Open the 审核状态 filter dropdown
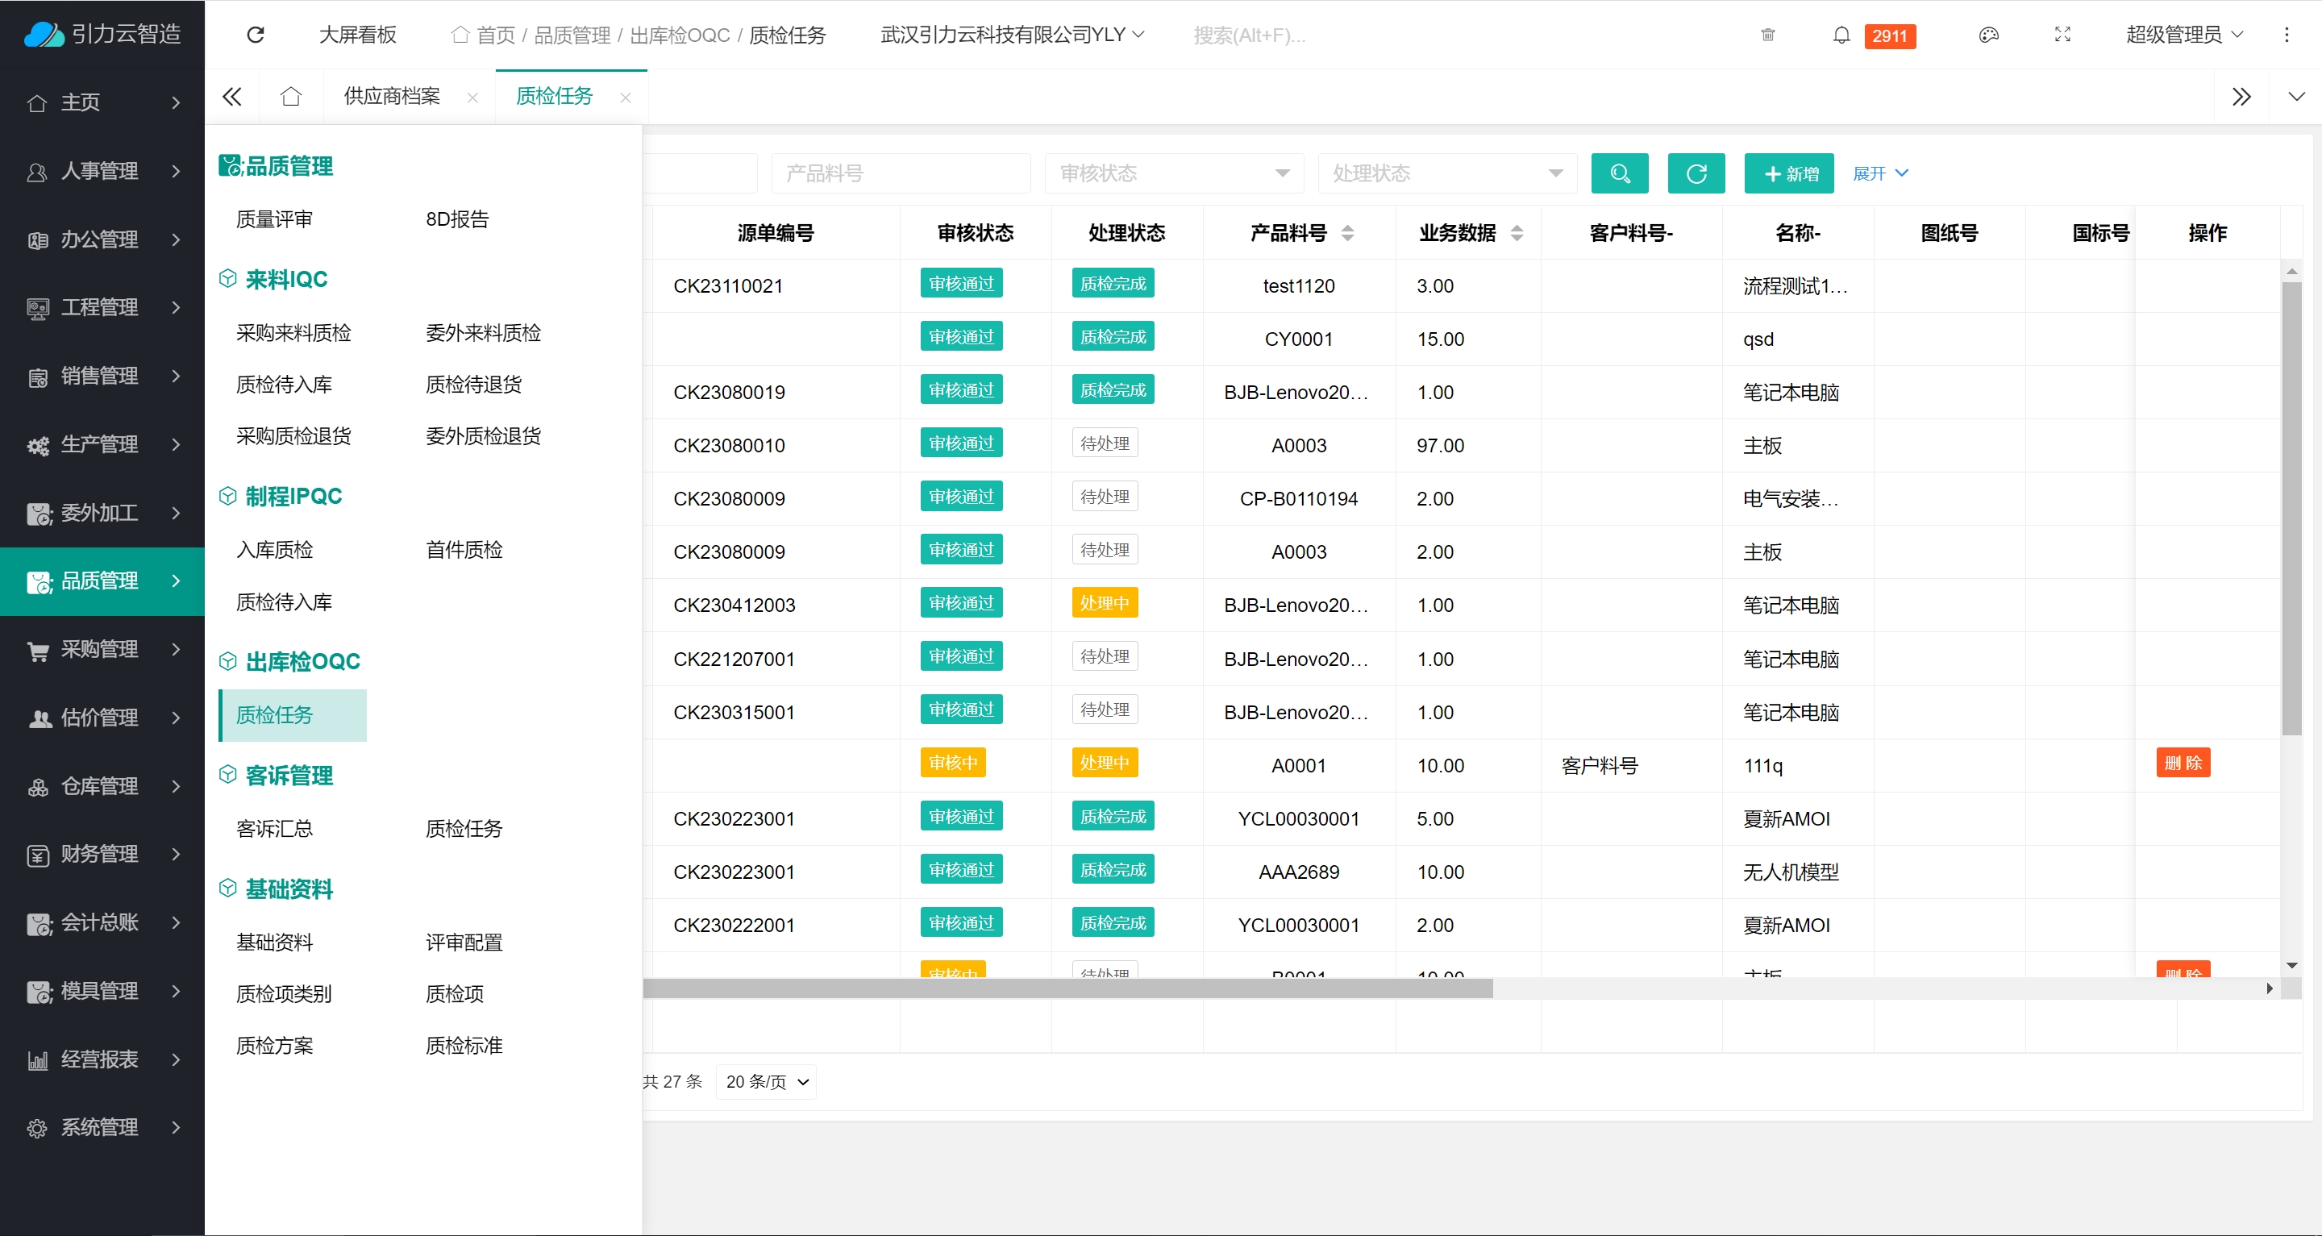2322x1236 pixels. (x=1173, y=173)
